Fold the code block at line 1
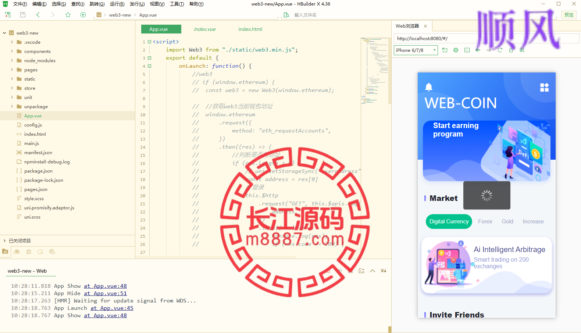Screen dimensions: 581x333 pyautogui.click(x=150, y=42)
